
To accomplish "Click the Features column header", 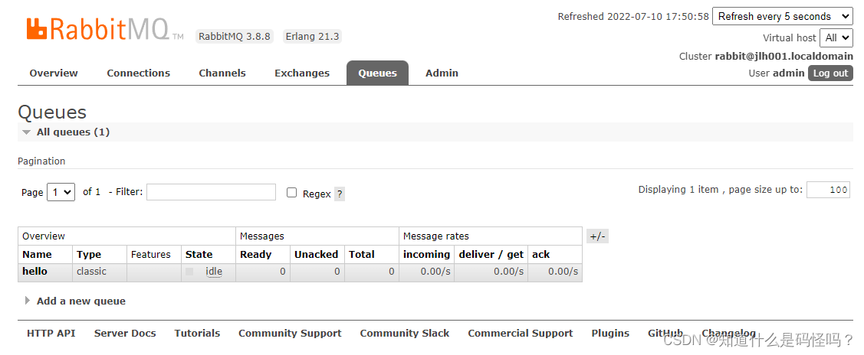I will [151, 255].
